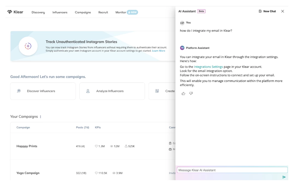
Task: Click the plus circle icon in banner
Action: pyautogui.click(x=28, y=46)
